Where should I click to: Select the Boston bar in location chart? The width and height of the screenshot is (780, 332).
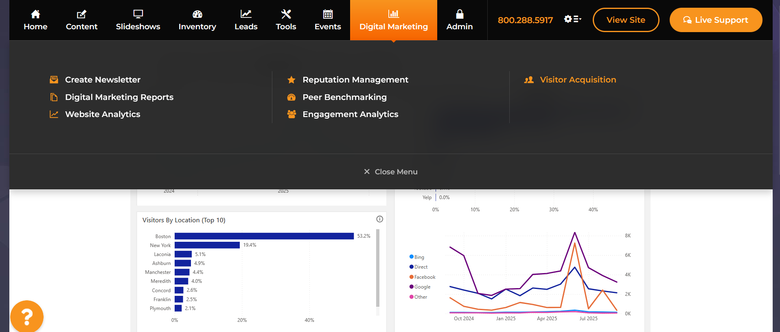point(264,236)
